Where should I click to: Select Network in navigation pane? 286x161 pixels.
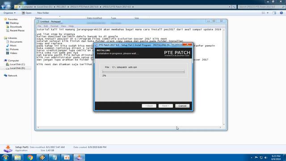(13, 76)
